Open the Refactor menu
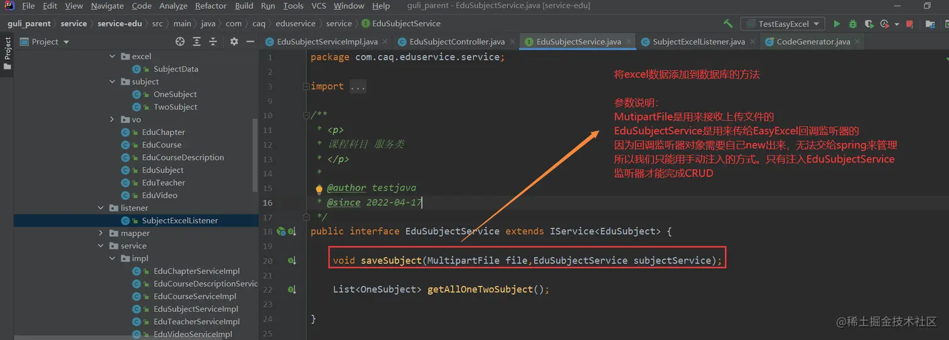This screenshot has height=340, width=949. point(211,6)
